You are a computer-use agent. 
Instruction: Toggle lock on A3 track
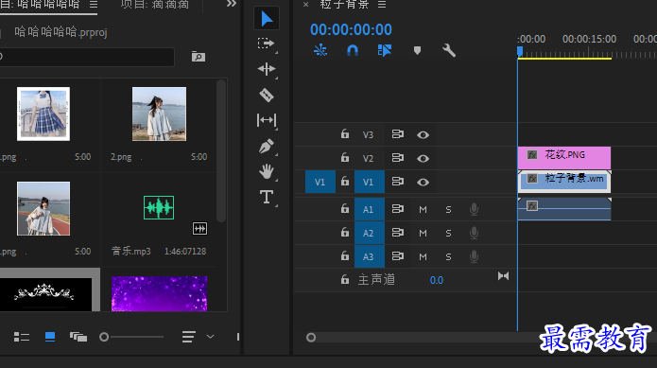(x=344, y=255)
